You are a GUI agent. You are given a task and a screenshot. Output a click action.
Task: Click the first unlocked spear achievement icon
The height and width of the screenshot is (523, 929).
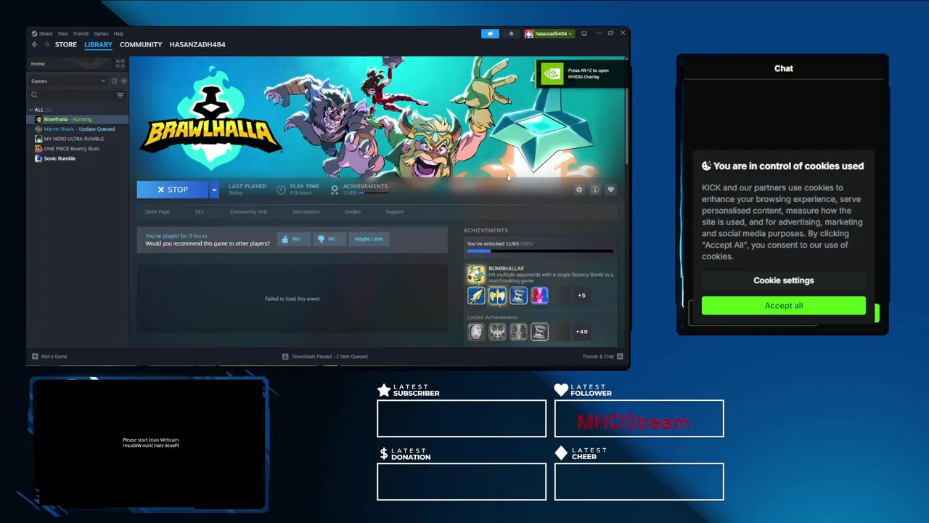coord(476,295)
